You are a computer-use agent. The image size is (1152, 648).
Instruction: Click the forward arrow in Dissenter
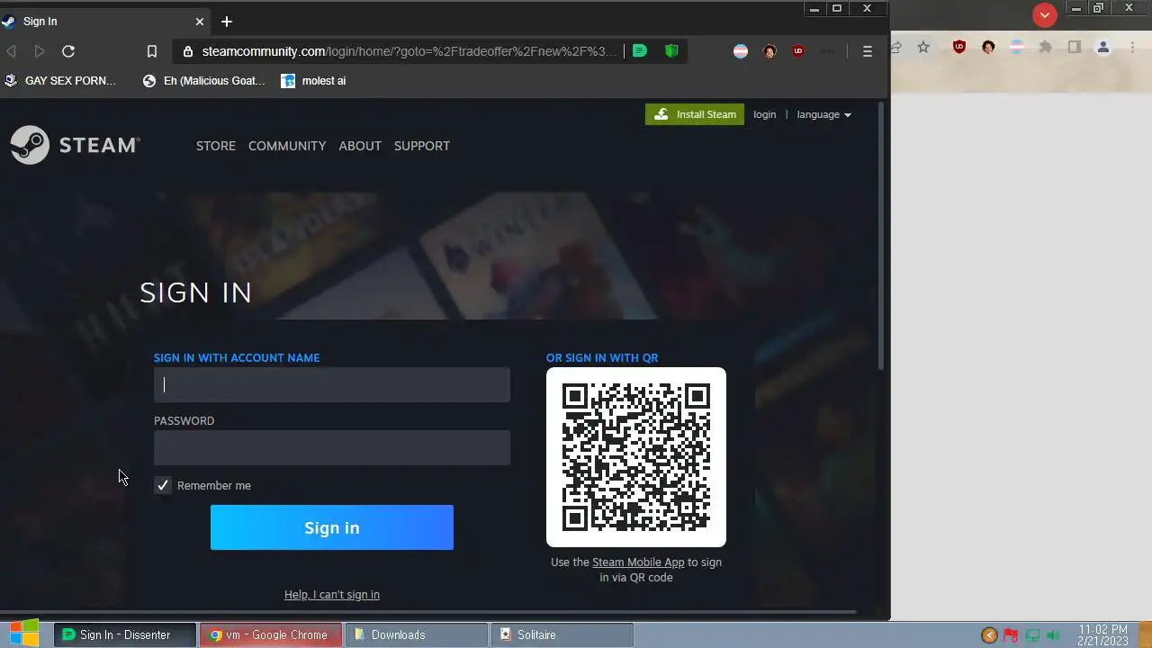(x=40, y=51)
